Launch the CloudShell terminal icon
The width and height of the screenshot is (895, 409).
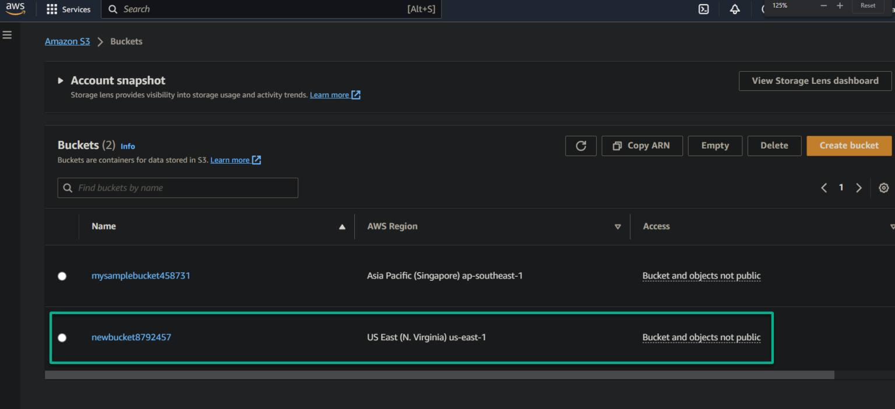[703, 9]
